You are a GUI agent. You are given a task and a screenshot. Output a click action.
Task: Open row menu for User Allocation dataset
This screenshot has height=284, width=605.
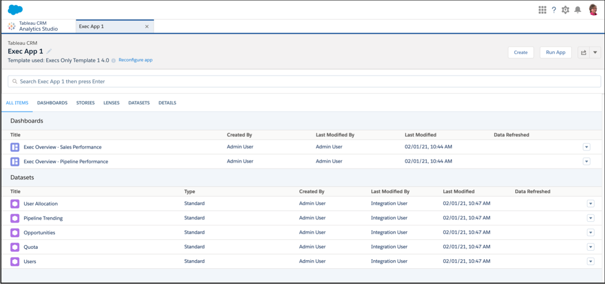tap(590, 203)
